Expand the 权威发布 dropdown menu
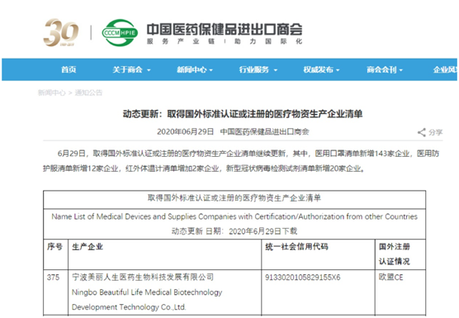 click(x=321, y=69)
